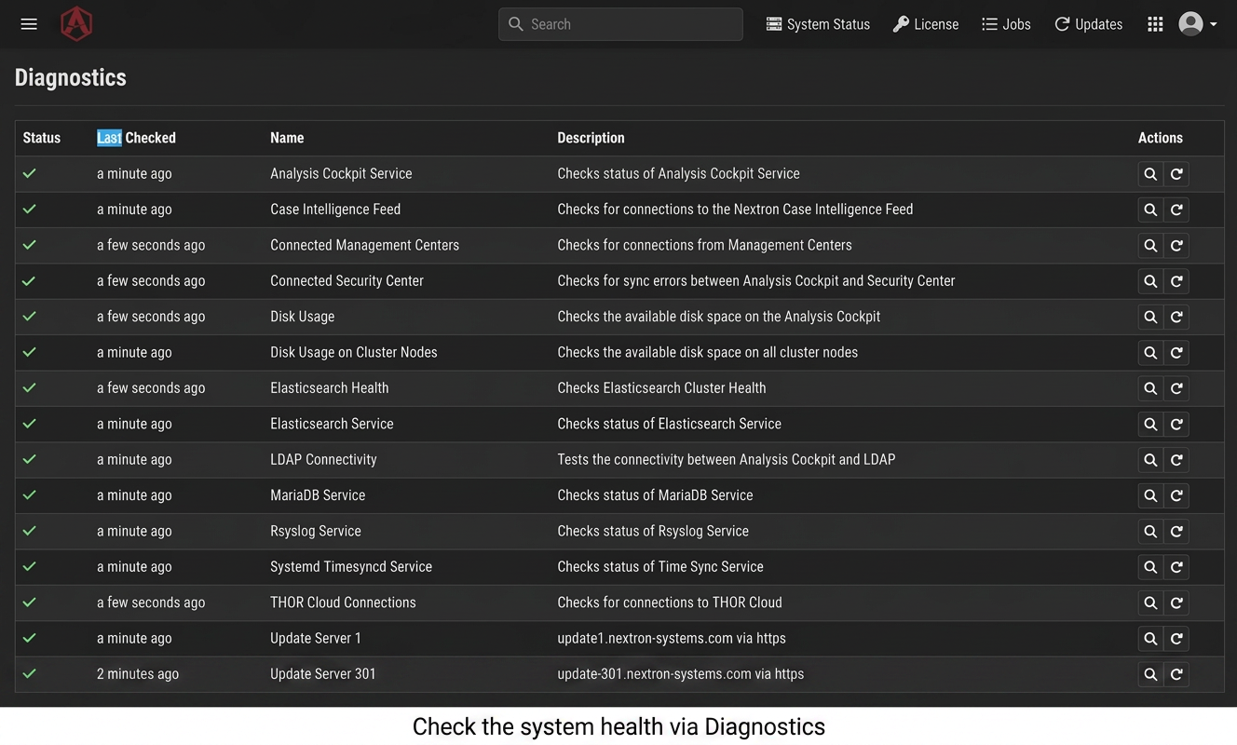The height and width of the screenshot is (745, 1237).
Task: Rerun Rsyslog Service check
Action: (1176, 531)
